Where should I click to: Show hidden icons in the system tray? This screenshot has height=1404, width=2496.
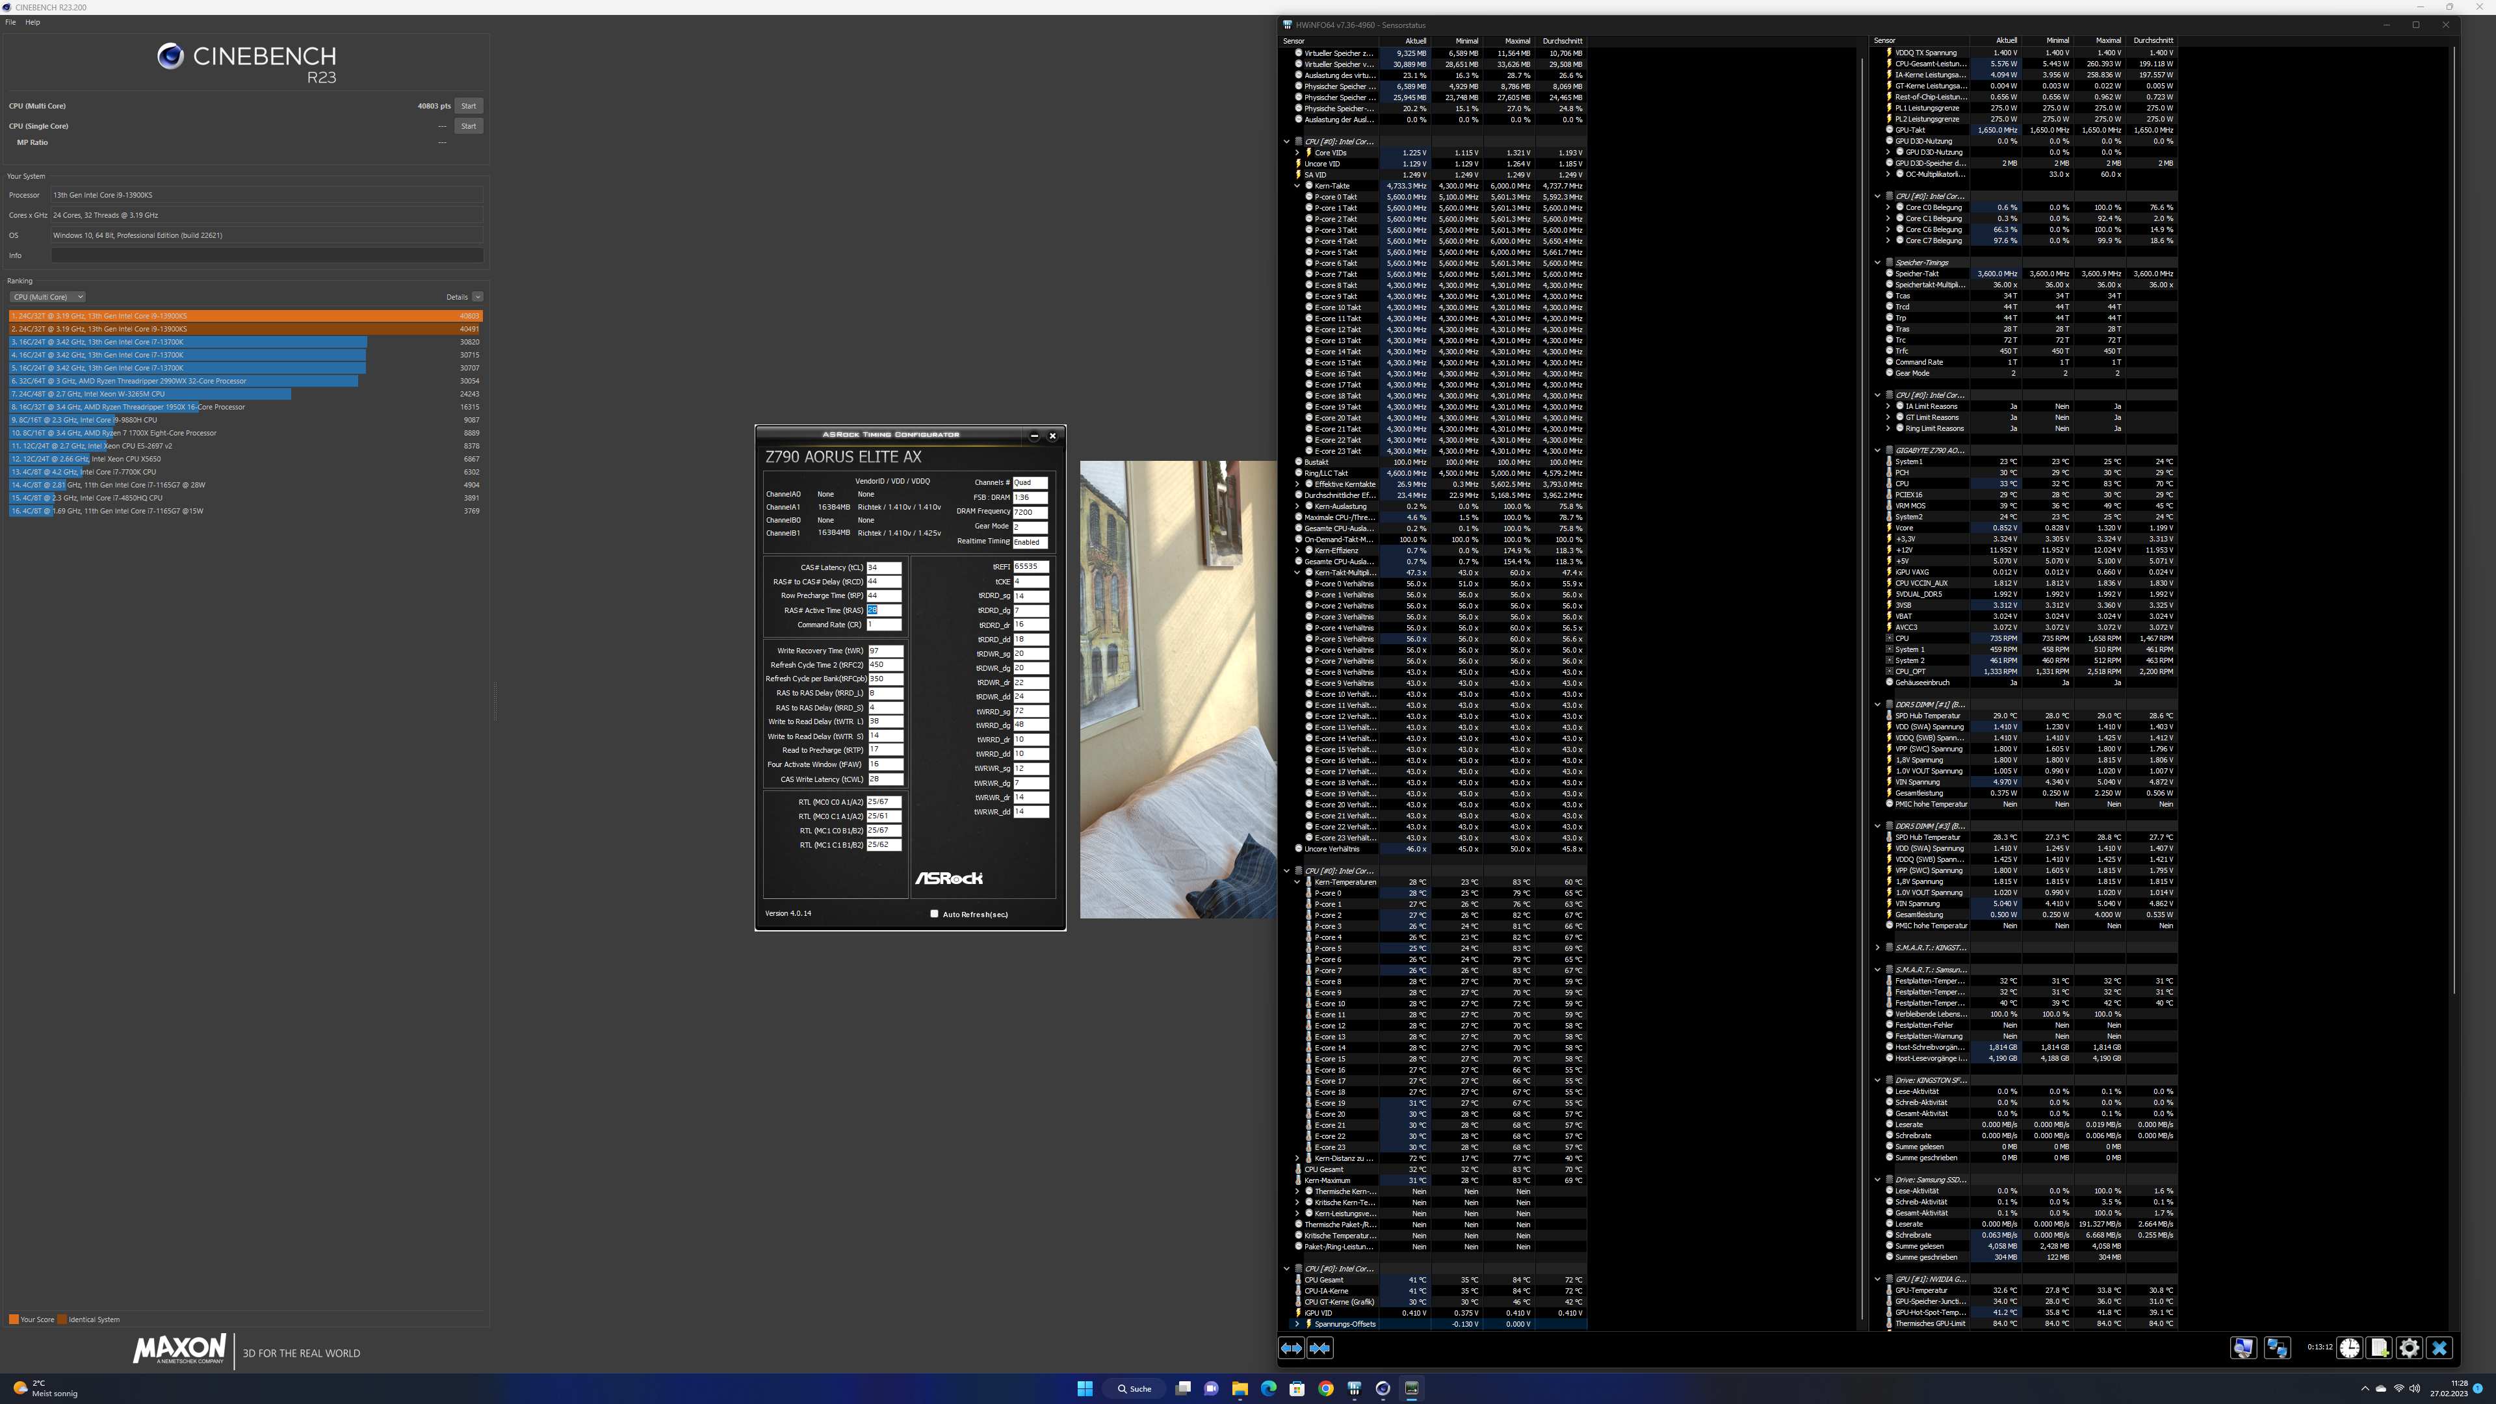pos(2364,1388)
